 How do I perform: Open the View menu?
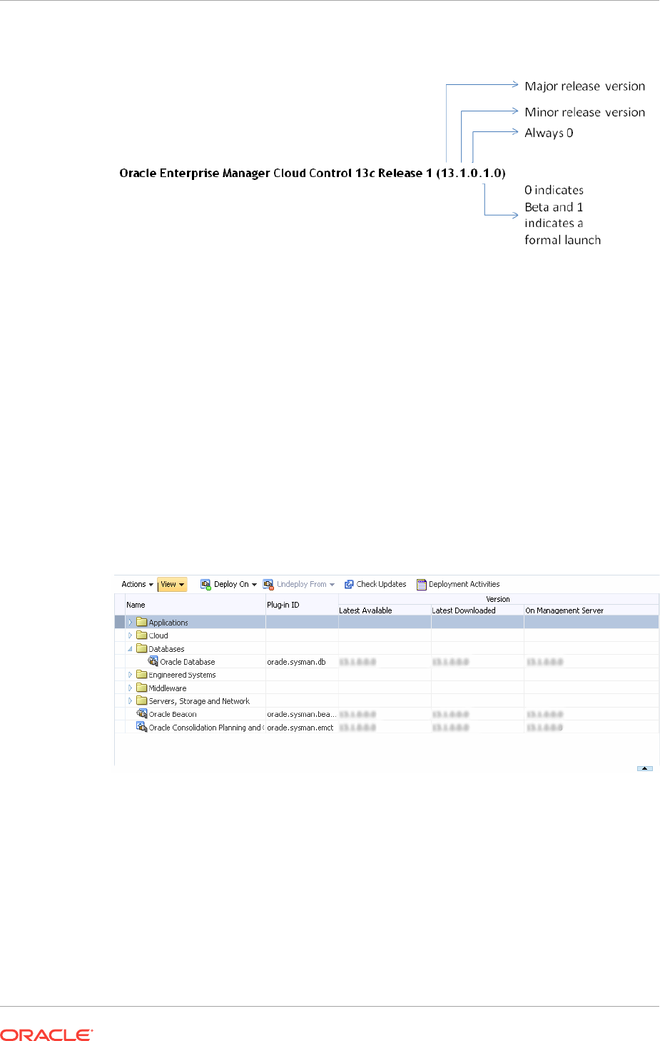[x=172, y=584]
